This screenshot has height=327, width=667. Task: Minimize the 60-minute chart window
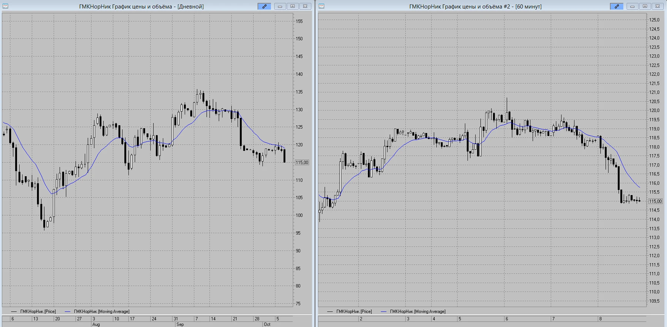[632, 6]
